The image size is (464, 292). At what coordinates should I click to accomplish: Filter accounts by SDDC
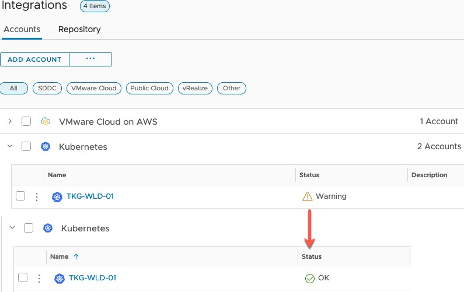click(x=47, y=88)
